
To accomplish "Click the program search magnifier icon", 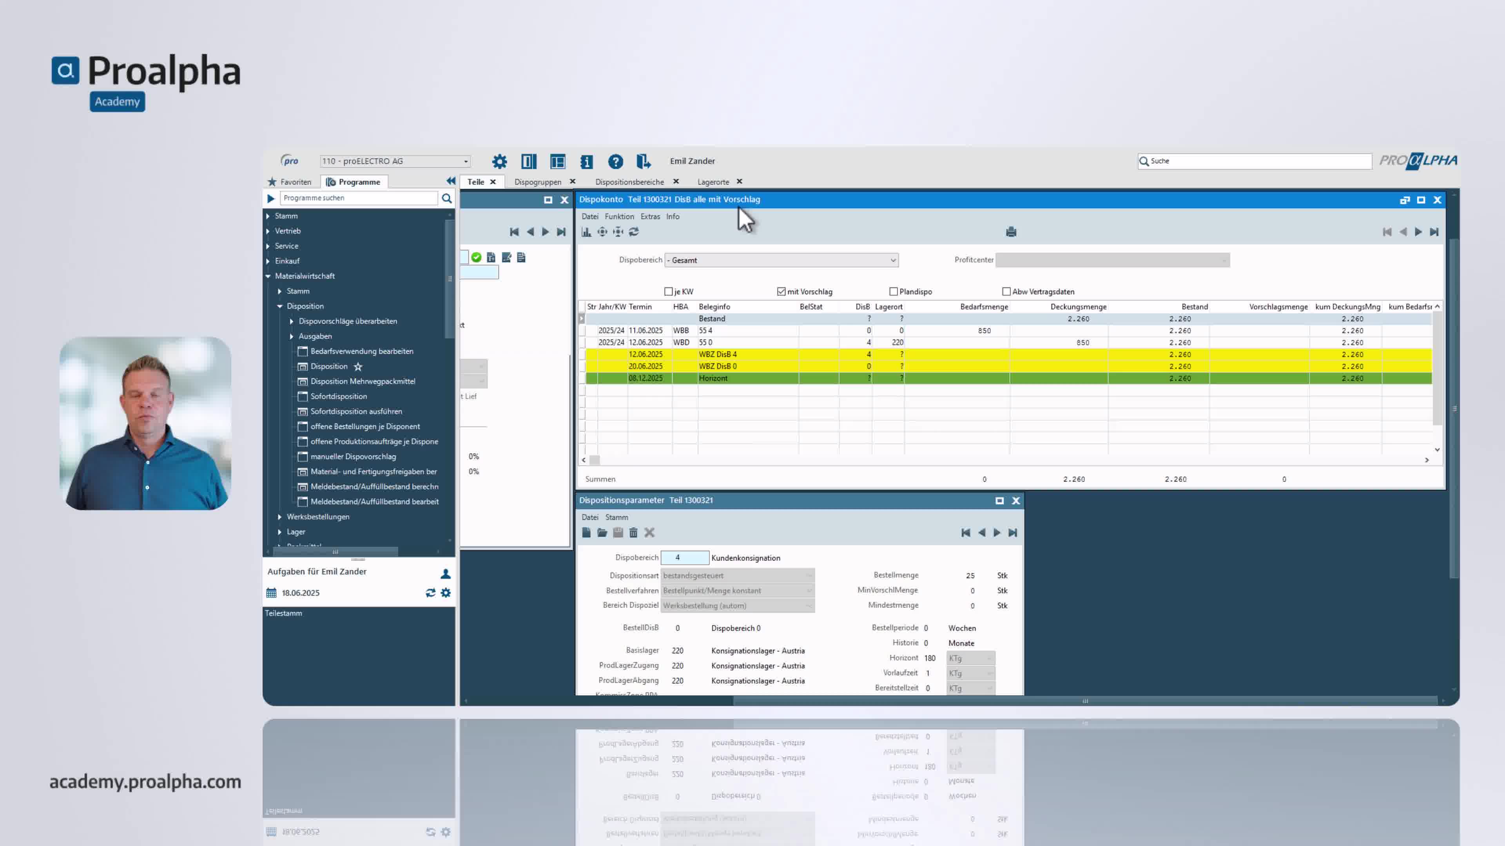I will 447,198.
